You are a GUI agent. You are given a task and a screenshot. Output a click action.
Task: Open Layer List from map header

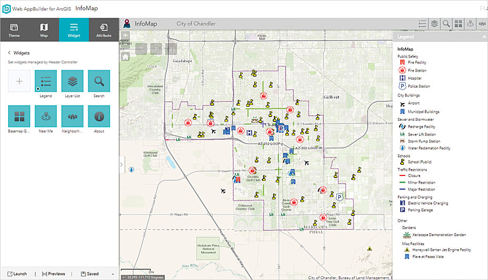[x=434, y=24]
